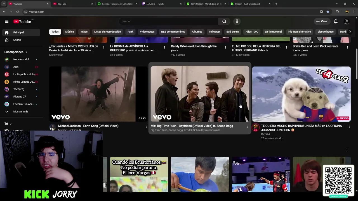Open the Shorts shelf options menu

pos(347,150)
